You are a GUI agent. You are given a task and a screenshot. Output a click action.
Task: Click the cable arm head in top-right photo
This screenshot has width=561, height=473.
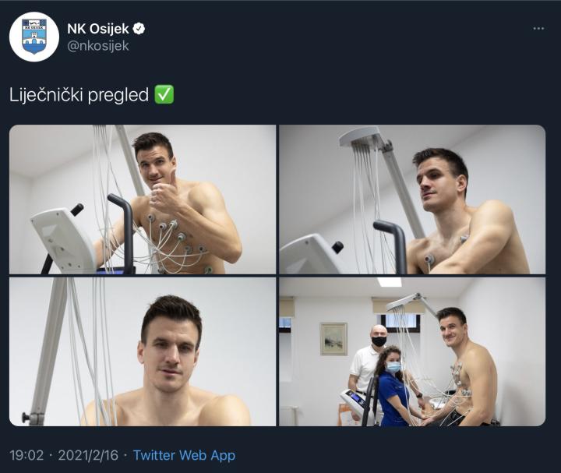click(x=361, y=136)
